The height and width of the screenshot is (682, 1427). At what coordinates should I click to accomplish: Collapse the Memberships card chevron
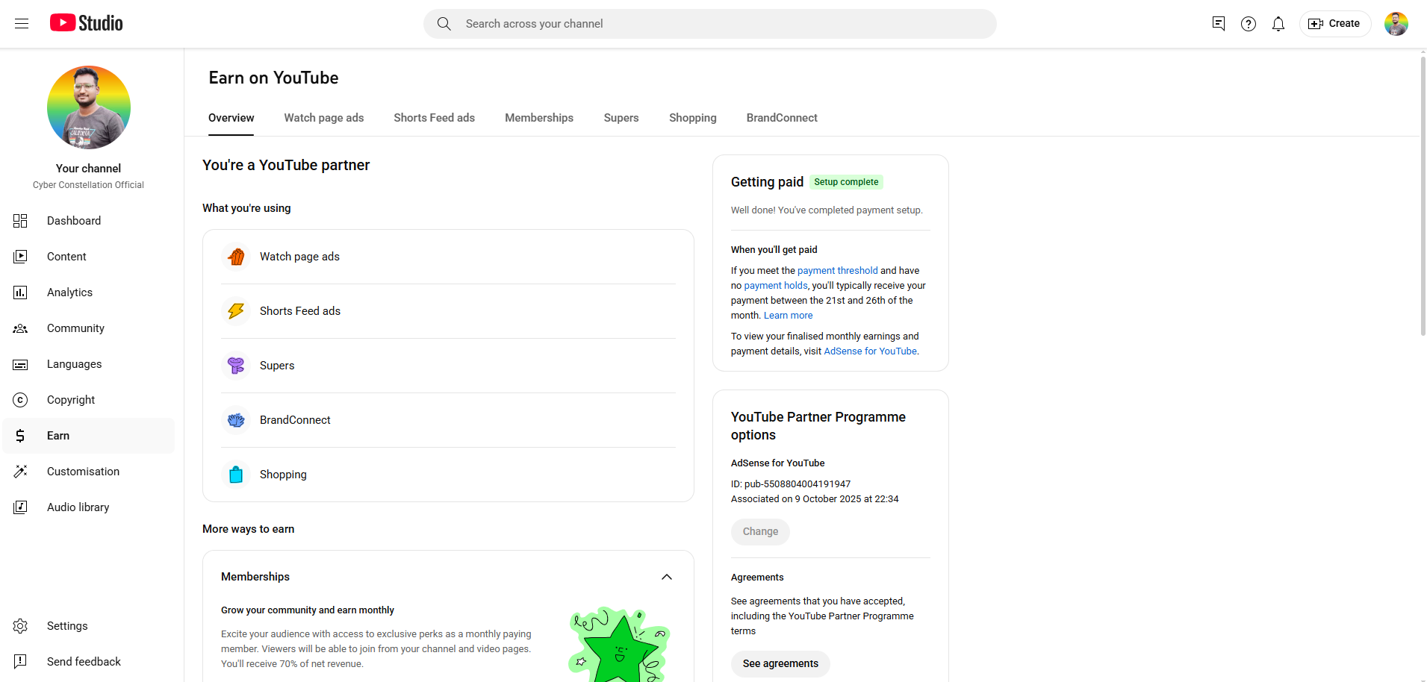click(667, 577)
